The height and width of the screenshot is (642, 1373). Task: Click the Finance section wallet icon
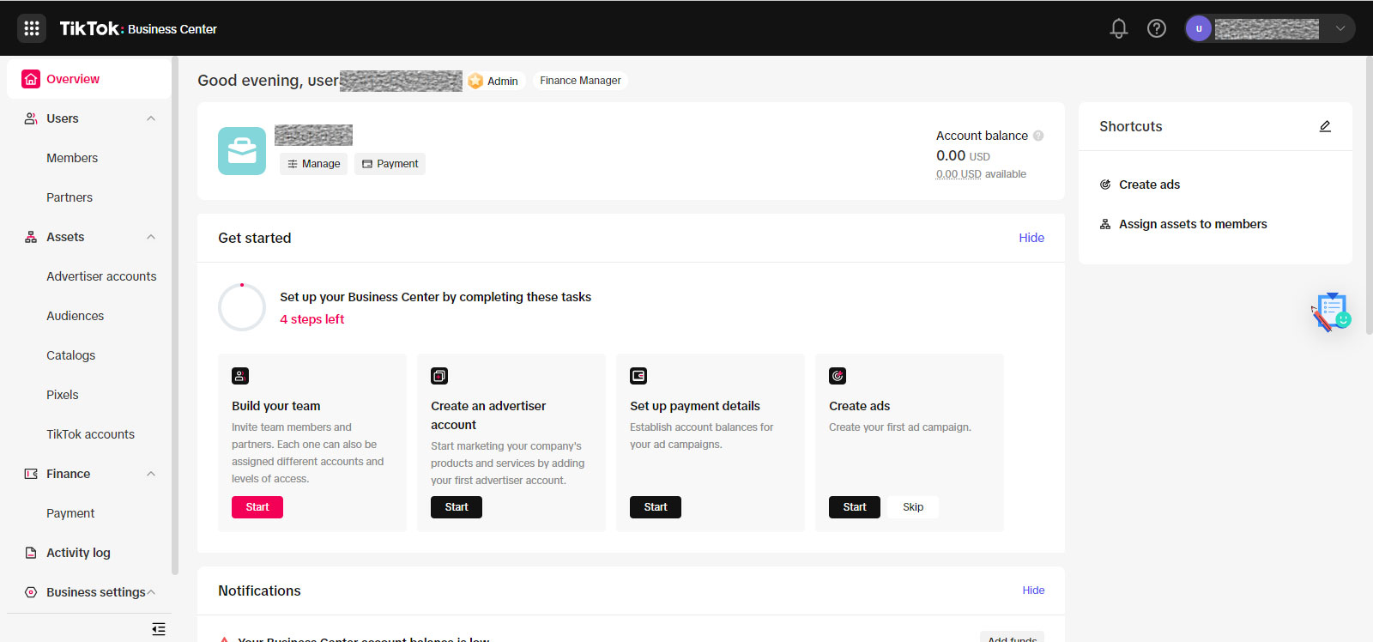coord(31,474)
